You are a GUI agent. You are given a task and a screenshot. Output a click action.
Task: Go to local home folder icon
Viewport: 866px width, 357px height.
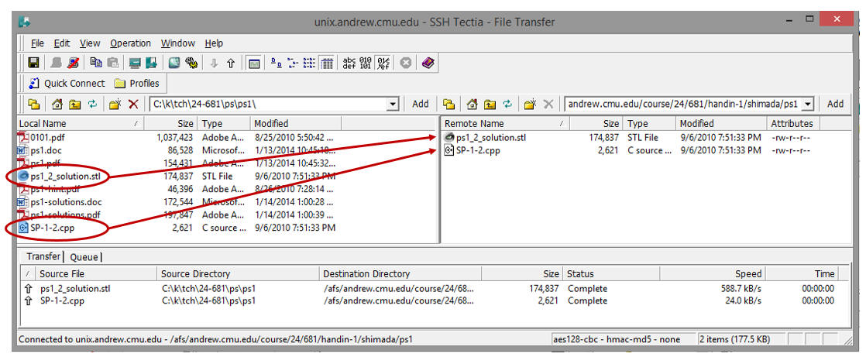pos(57,104)
